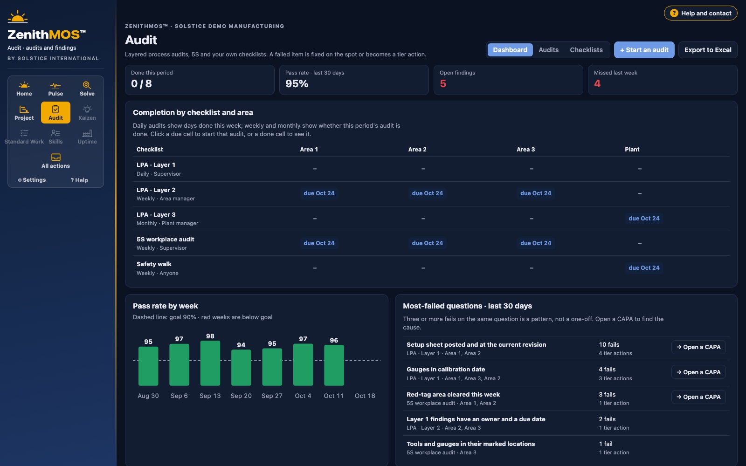Click the Help and contact question icon
The image size is (746, 466).
coord(674,13)
